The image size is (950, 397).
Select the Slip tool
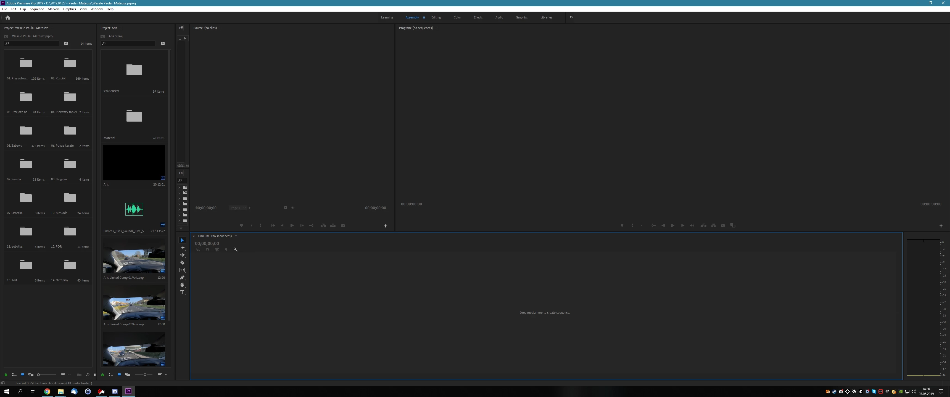pyautogui.click(x=182, y=270)
